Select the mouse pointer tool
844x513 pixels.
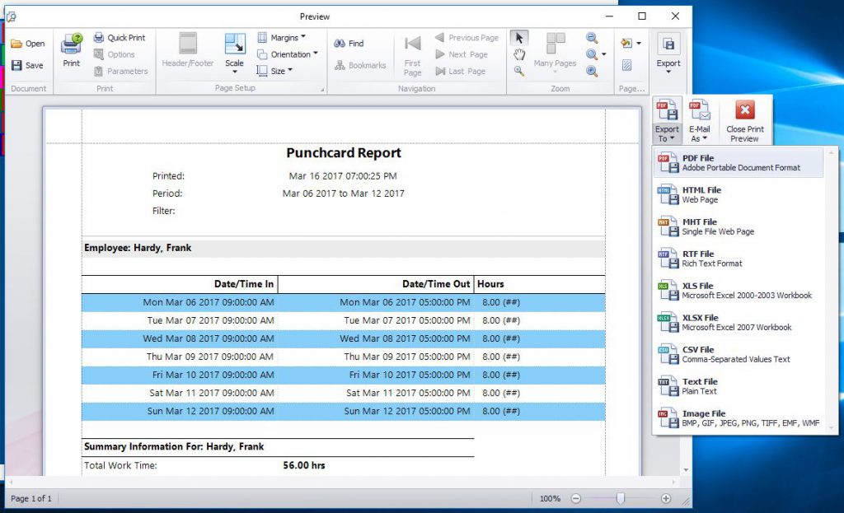[518, 37]
